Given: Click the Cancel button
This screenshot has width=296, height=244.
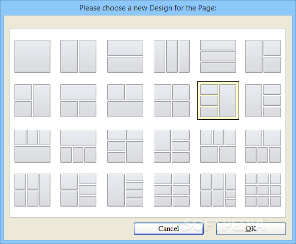Looking at the screenshot, I should click(169, 229).
